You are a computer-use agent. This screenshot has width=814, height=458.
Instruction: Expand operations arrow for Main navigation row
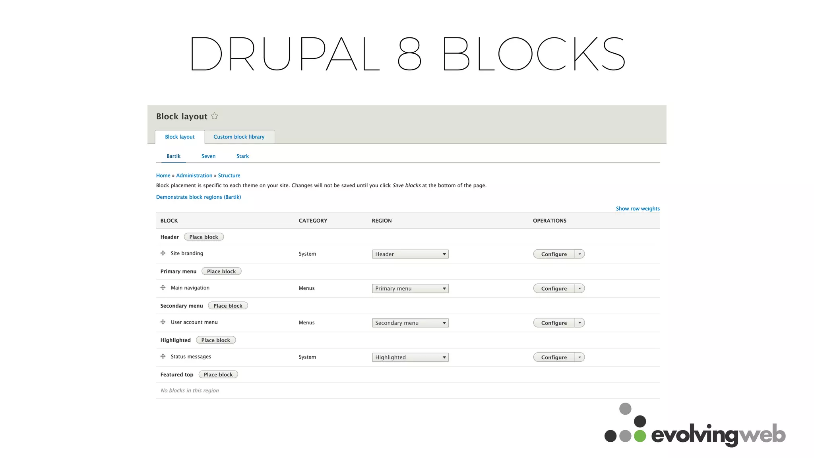coord(580,289)
